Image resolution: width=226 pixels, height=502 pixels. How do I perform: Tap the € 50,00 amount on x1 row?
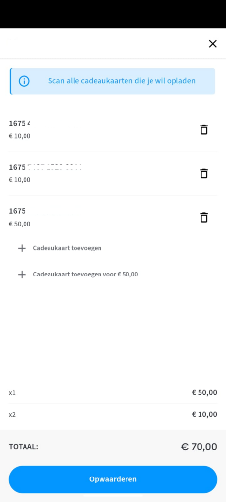[204, 393]
